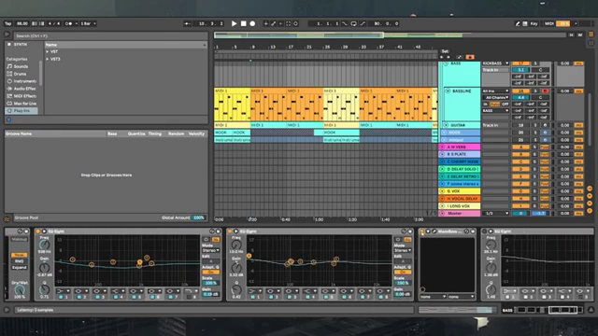
Task: Open the Instruments category
Action: pos(22,81)
